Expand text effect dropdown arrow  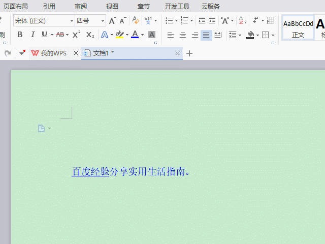112,35
